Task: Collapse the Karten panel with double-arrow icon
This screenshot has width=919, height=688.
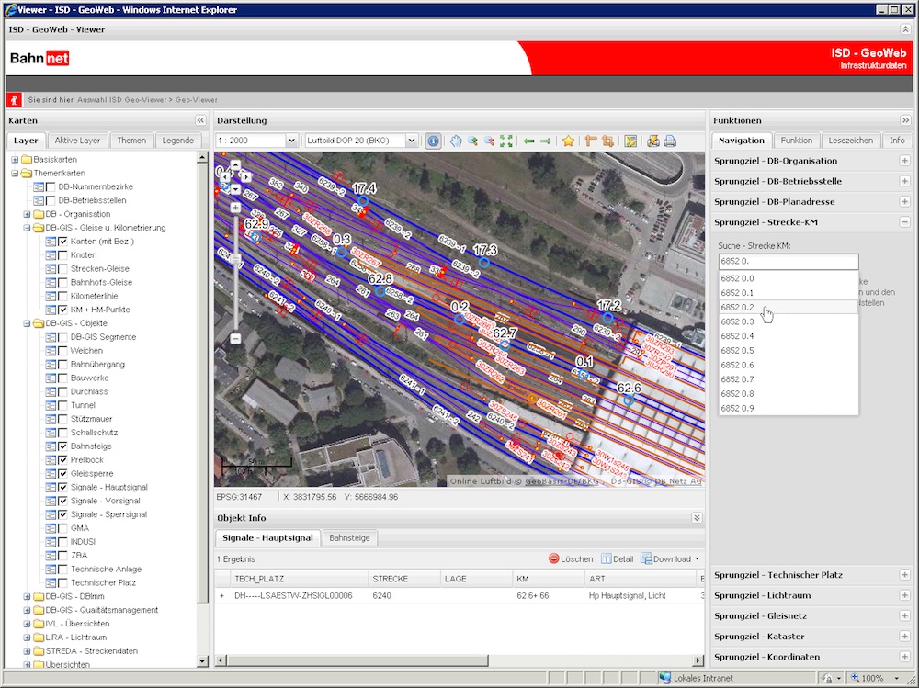Action: [x=200, y=120]
